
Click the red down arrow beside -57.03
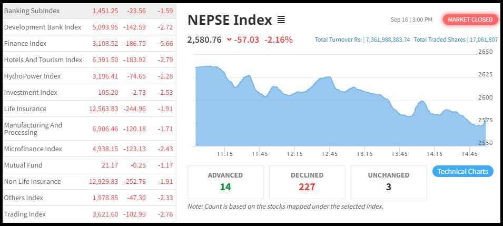(229, 40)
